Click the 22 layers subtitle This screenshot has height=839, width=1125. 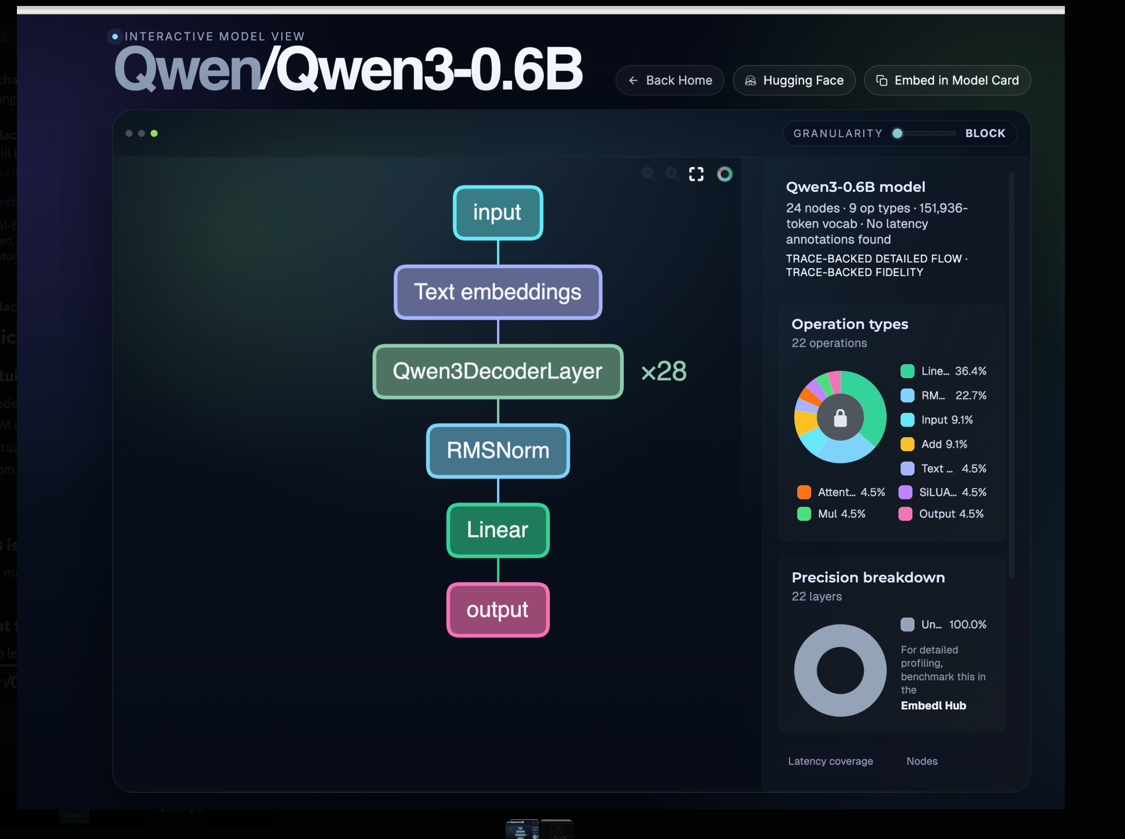tap(816, 597)
